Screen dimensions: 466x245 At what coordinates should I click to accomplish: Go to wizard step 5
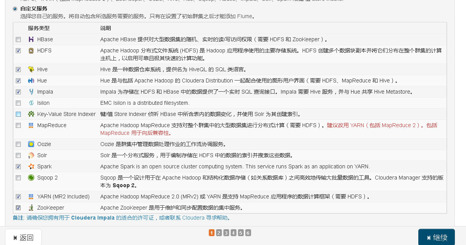241,233
